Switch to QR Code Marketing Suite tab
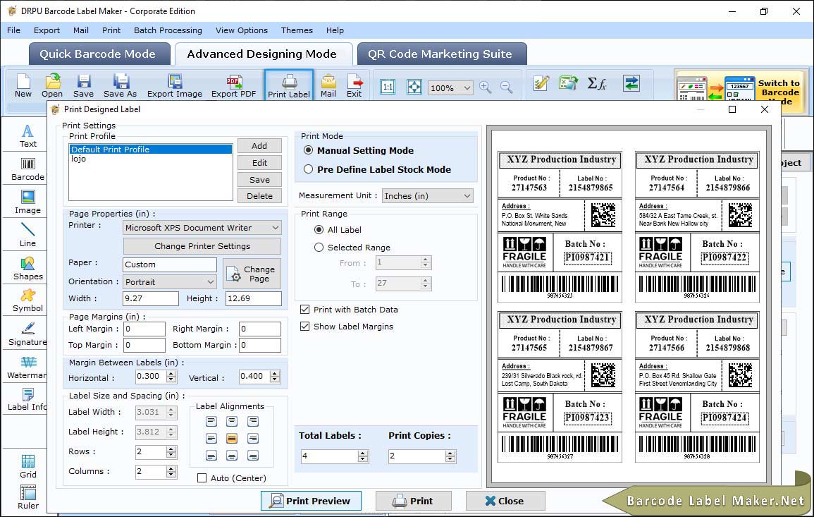The width and height of the screenshot is (814, 517). click(442, 54)
